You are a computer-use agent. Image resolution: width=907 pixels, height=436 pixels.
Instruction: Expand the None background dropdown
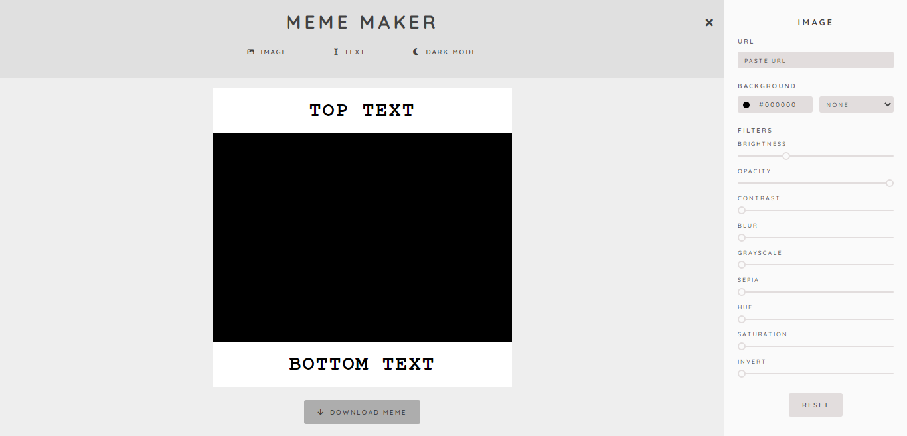point(857,104)
